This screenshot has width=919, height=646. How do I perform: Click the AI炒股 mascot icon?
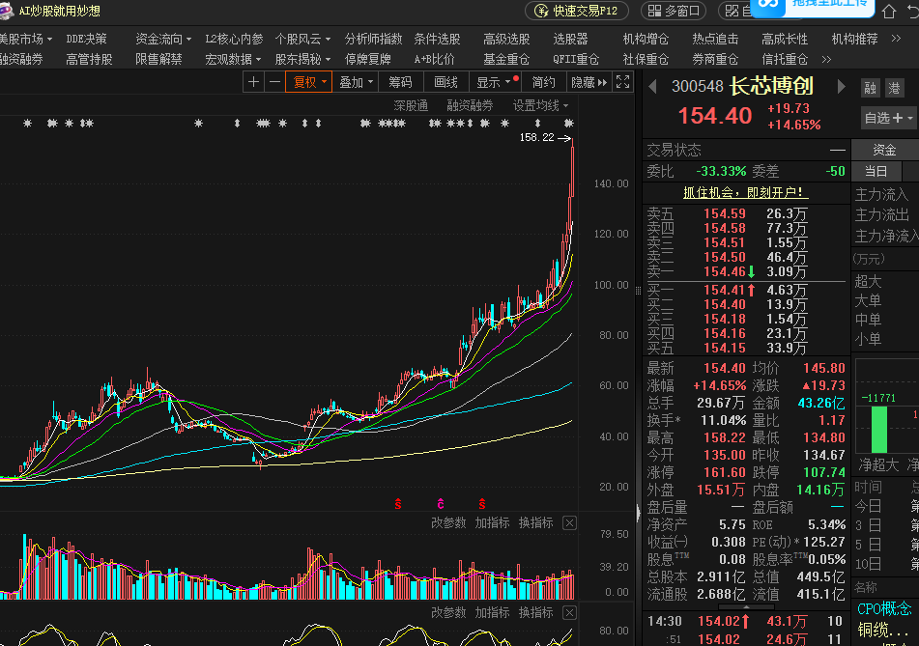[x=6, y=11]
